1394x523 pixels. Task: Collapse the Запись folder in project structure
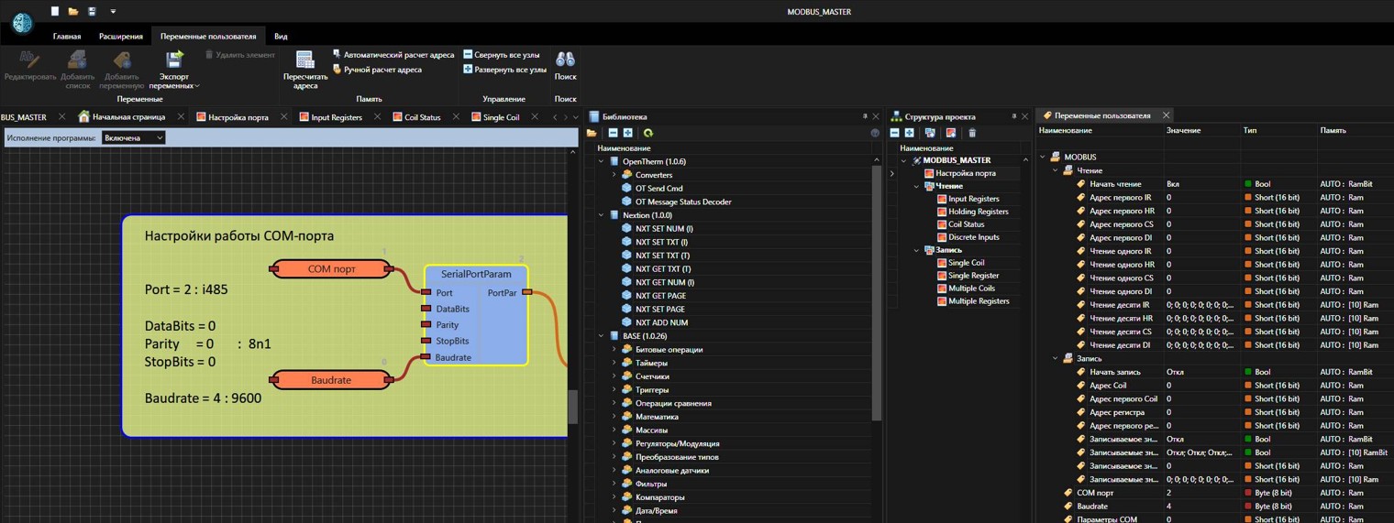916,250
